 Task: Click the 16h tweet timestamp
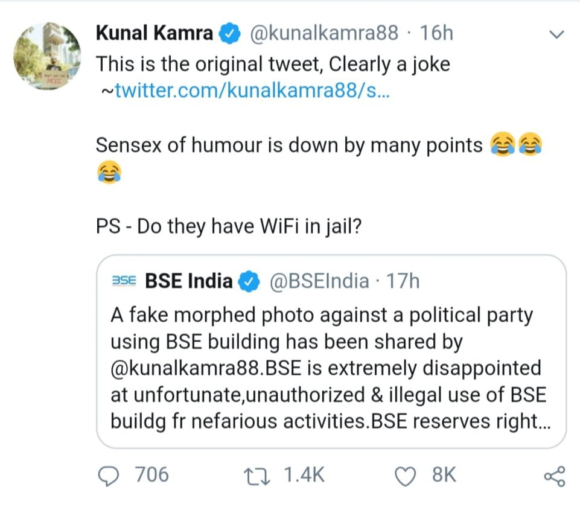point(436,33)
